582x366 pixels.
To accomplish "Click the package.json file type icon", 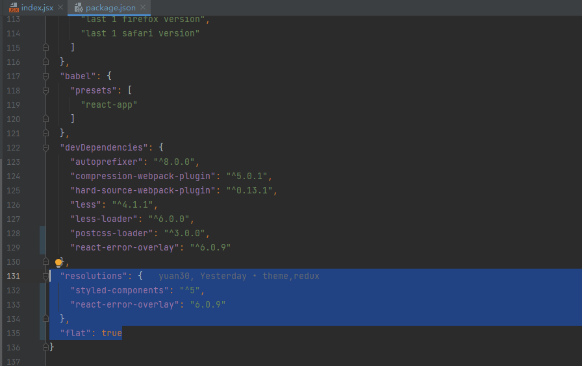I will (x=79, y=7).
